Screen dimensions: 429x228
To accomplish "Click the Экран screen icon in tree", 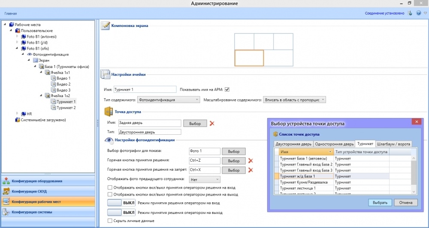I will pyautogui.click(x=36, y=60).
